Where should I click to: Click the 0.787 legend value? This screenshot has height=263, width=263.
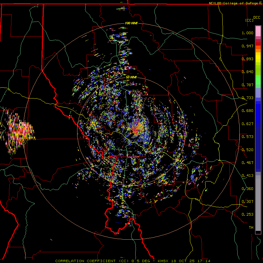tap(248, 85)
